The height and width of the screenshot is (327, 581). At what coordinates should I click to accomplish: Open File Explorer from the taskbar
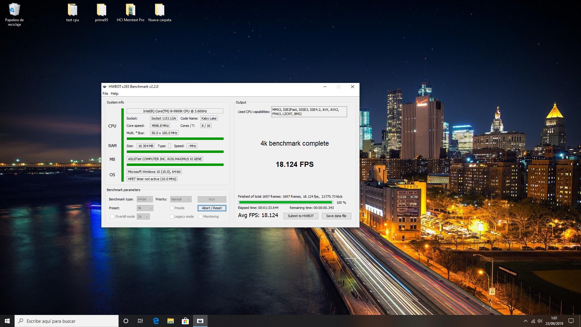[171, 321]
